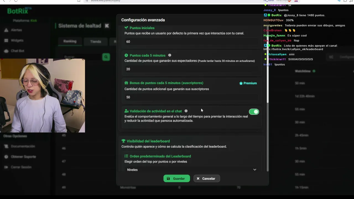Click row number 47 in the ranking table
Screen dimensions: 354x199
click(64, 161)
